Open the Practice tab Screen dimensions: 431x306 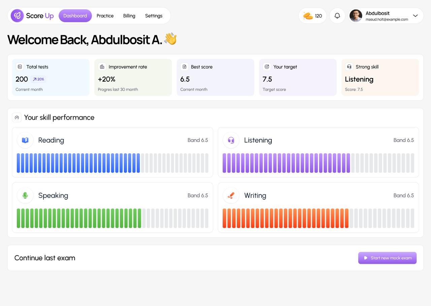tap(105, 16)
